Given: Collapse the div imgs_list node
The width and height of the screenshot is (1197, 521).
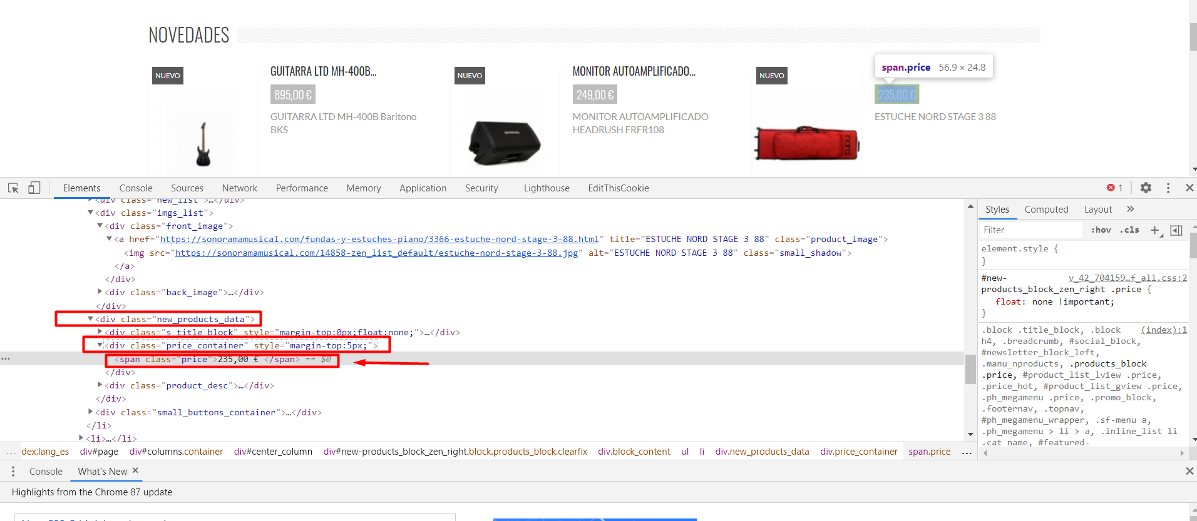Looking at the screenshot, I should coord(90,213).
